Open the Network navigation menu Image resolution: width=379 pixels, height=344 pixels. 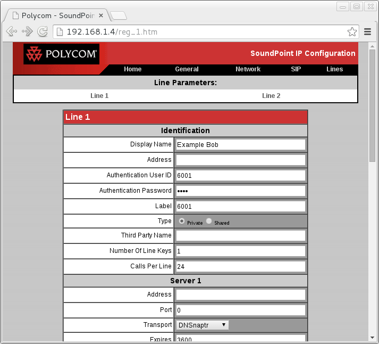[248, 69]
